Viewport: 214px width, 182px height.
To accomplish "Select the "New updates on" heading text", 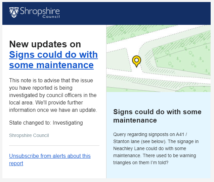I will pyautogui.click(x=45, y=44).
